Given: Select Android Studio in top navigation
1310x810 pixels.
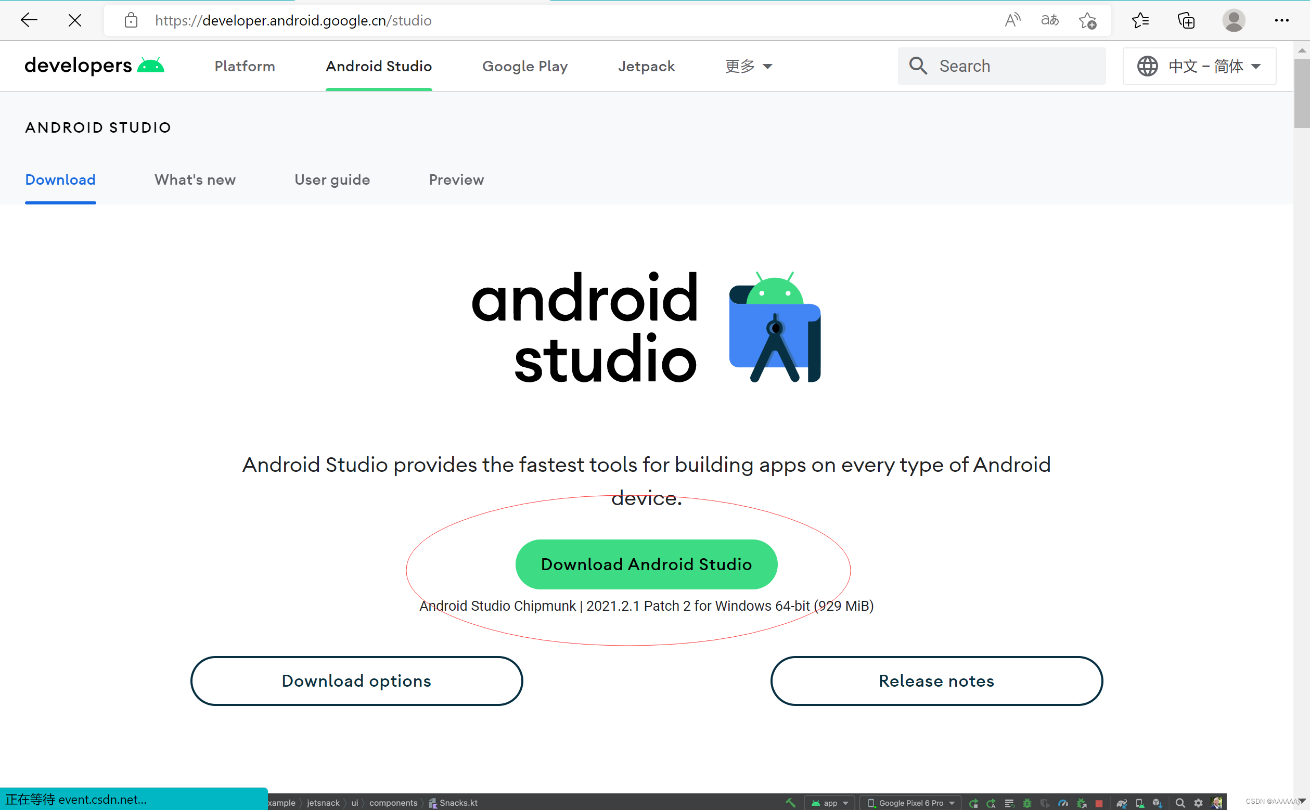Looking at the screenshot, I should (379, 66).
